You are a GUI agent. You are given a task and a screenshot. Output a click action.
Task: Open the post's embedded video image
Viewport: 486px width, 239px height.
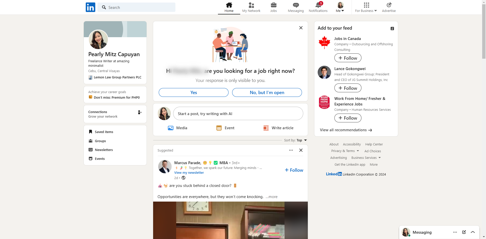[x=230, y=220]
